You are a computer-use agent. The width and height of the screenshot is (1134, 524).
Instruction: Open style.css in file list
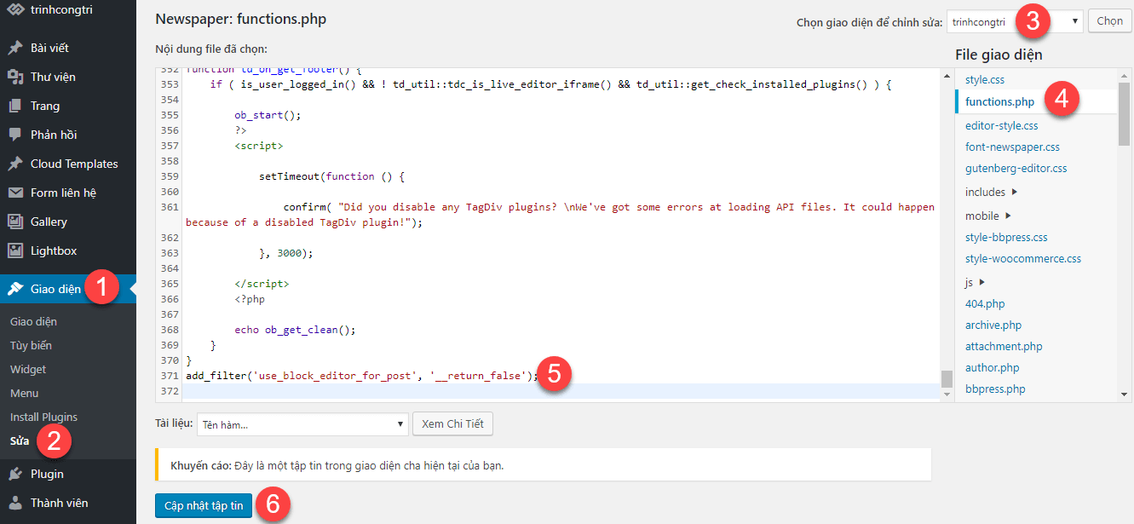point(985,79)
